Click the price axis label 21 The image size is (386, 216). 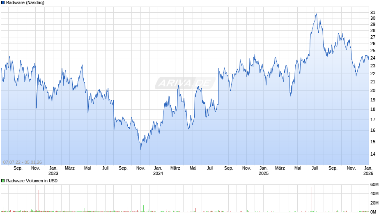pos(373,82)
